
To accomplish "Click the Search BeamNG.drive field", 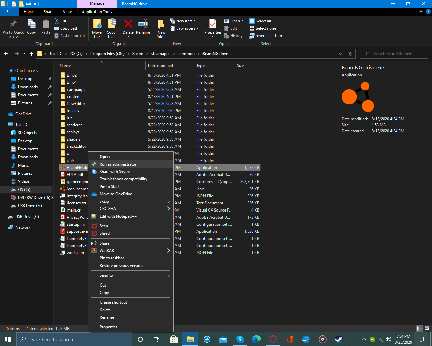I will click(x=394, y=54).
